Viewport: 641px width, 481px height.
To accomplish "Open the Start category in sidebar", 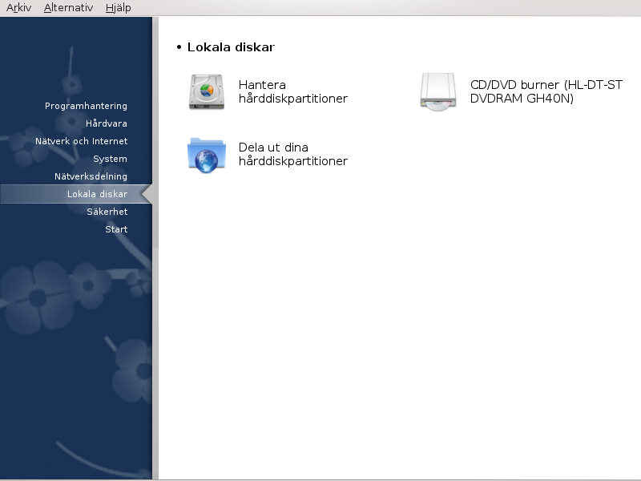I will click(116, 229).
